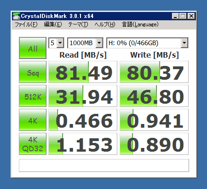Minimize the CrystalDiskMark window
This screenshot has height=189, width=207.
175,16
